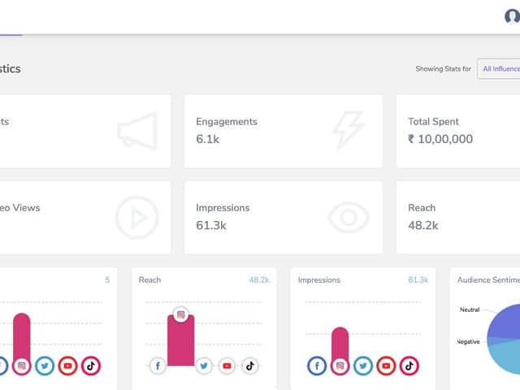Screen dimensions: 520x390
Task: Click the megaphone icon in the first stats card
Action: coord(136,132)
